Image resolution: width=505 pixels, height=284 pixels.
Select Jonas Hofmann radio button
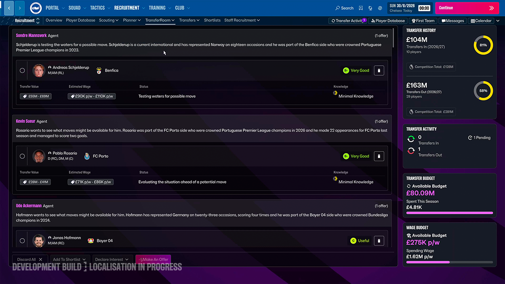click(x=22, y=241)
